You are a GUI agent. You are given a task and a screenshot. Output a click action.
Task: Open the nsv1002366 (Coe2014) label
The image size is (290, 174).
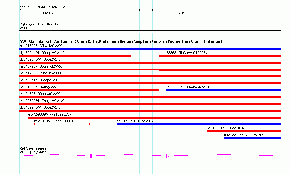(x=243, y=135)
